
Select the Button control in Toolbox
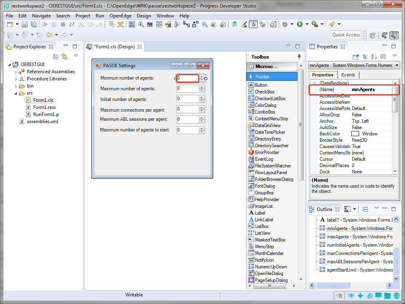click(261, 85)
